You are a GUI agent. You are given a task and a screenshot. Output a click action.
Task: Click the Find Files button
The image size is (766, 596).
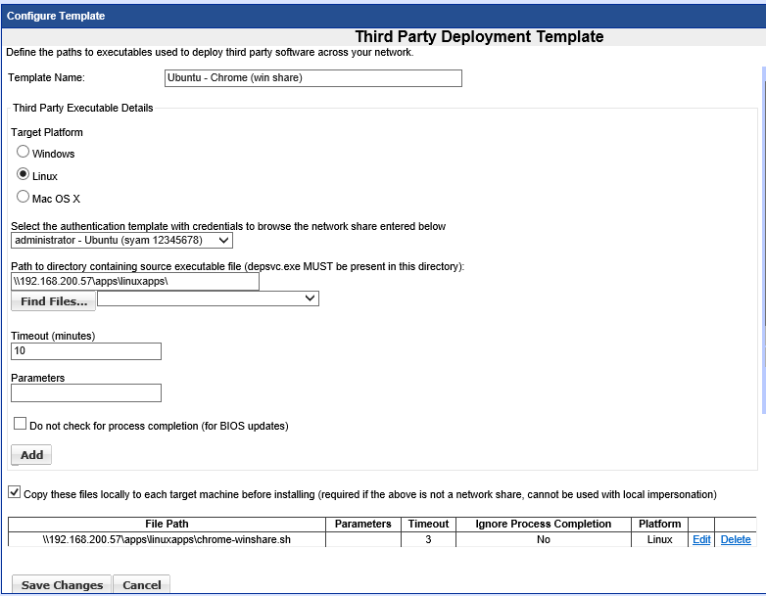click(x=54, y=301)
